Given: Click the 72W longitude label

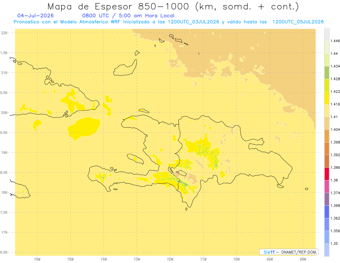Looking at the screenshot, I should [170, 259].
